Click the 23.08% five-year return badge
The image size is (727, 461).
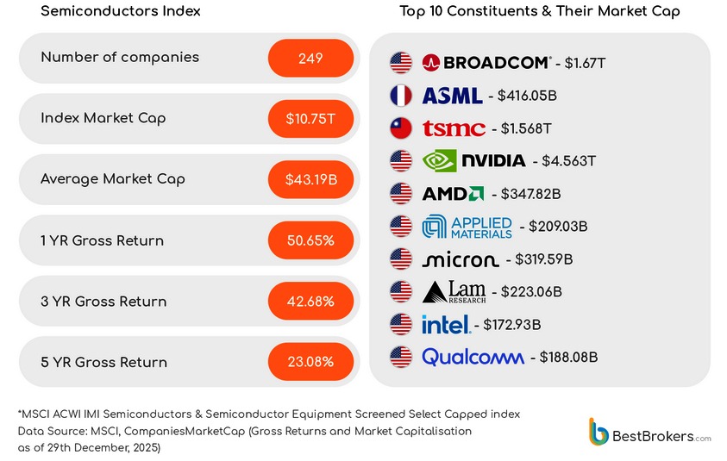[x=311, y=362]
